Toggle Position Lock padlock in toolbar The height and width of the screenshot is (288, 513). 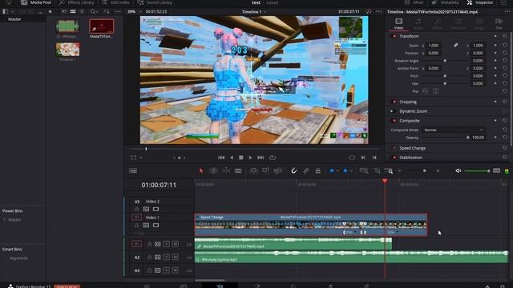click(317, 170)
